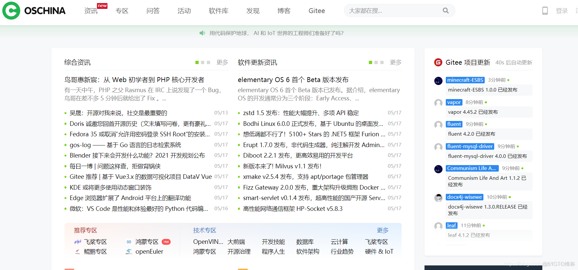This screenshot has height=270, width=578.
Task: Click the 飞桨专区 icon in 推荐专区
Action: 78,242
